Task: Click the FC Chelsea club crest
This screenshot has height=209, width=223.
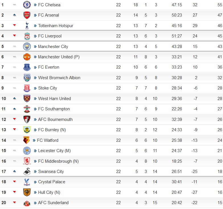Action: pos(27,5)
